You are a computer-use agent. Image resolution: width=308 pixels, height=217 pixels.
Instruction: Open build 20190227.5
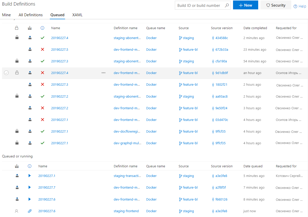[x=59, y=49]
